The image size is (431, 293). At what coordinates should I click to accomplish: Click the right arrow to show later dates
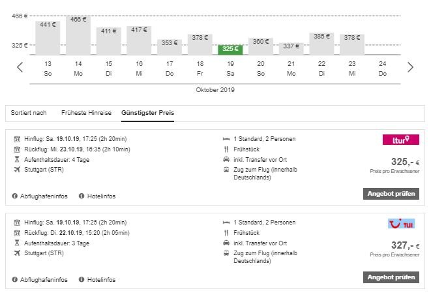[x=410, y=67]
